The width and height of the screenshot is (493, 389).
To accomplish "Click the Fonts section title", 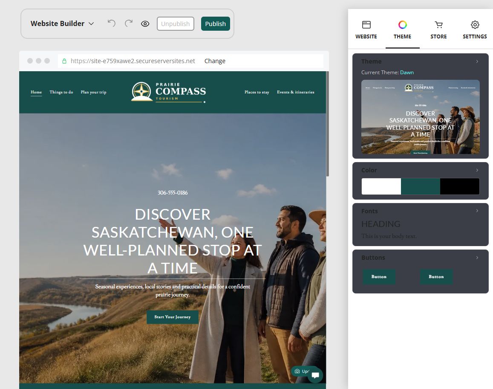I will (x=369, y=211).
